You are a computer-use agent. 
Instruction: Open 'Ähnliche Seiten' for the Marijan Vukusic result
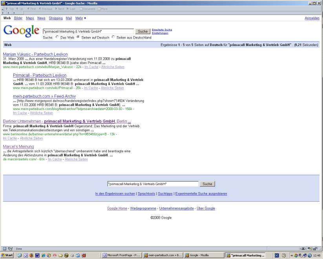[x=113, y=67]
